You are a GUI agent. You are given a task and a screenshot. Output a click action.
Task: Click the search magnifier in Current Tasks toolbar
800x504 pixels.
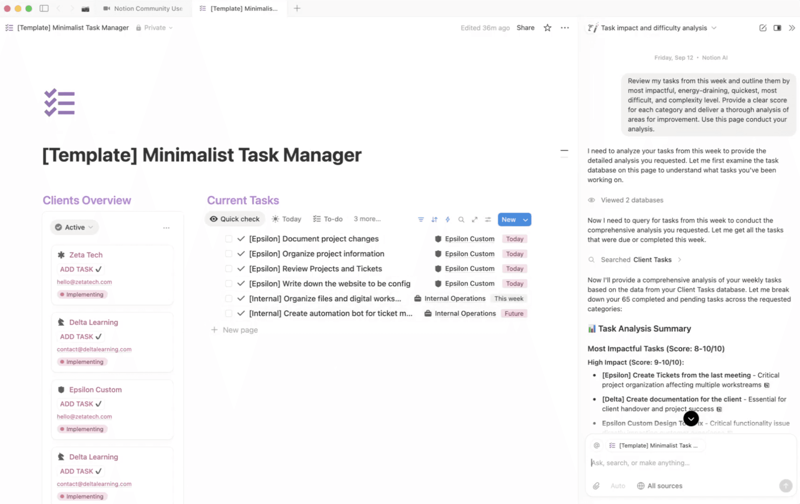pyautogui.click(x=461, y=219)
